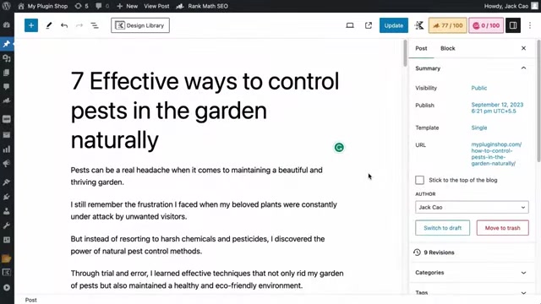Open the Document Overview list view
The image size is (541, 304).
[x=95, y=25]
